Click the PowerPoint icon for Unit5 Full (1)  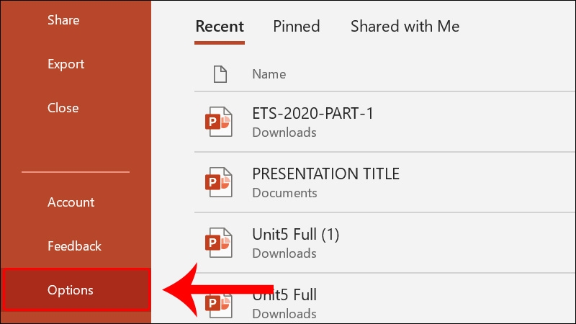pyautogui.click(x=219, y=243)
